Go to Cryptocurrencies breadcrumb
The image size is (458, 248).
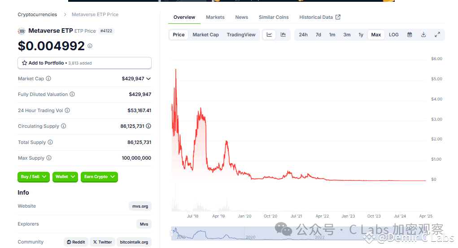[37, 14]
